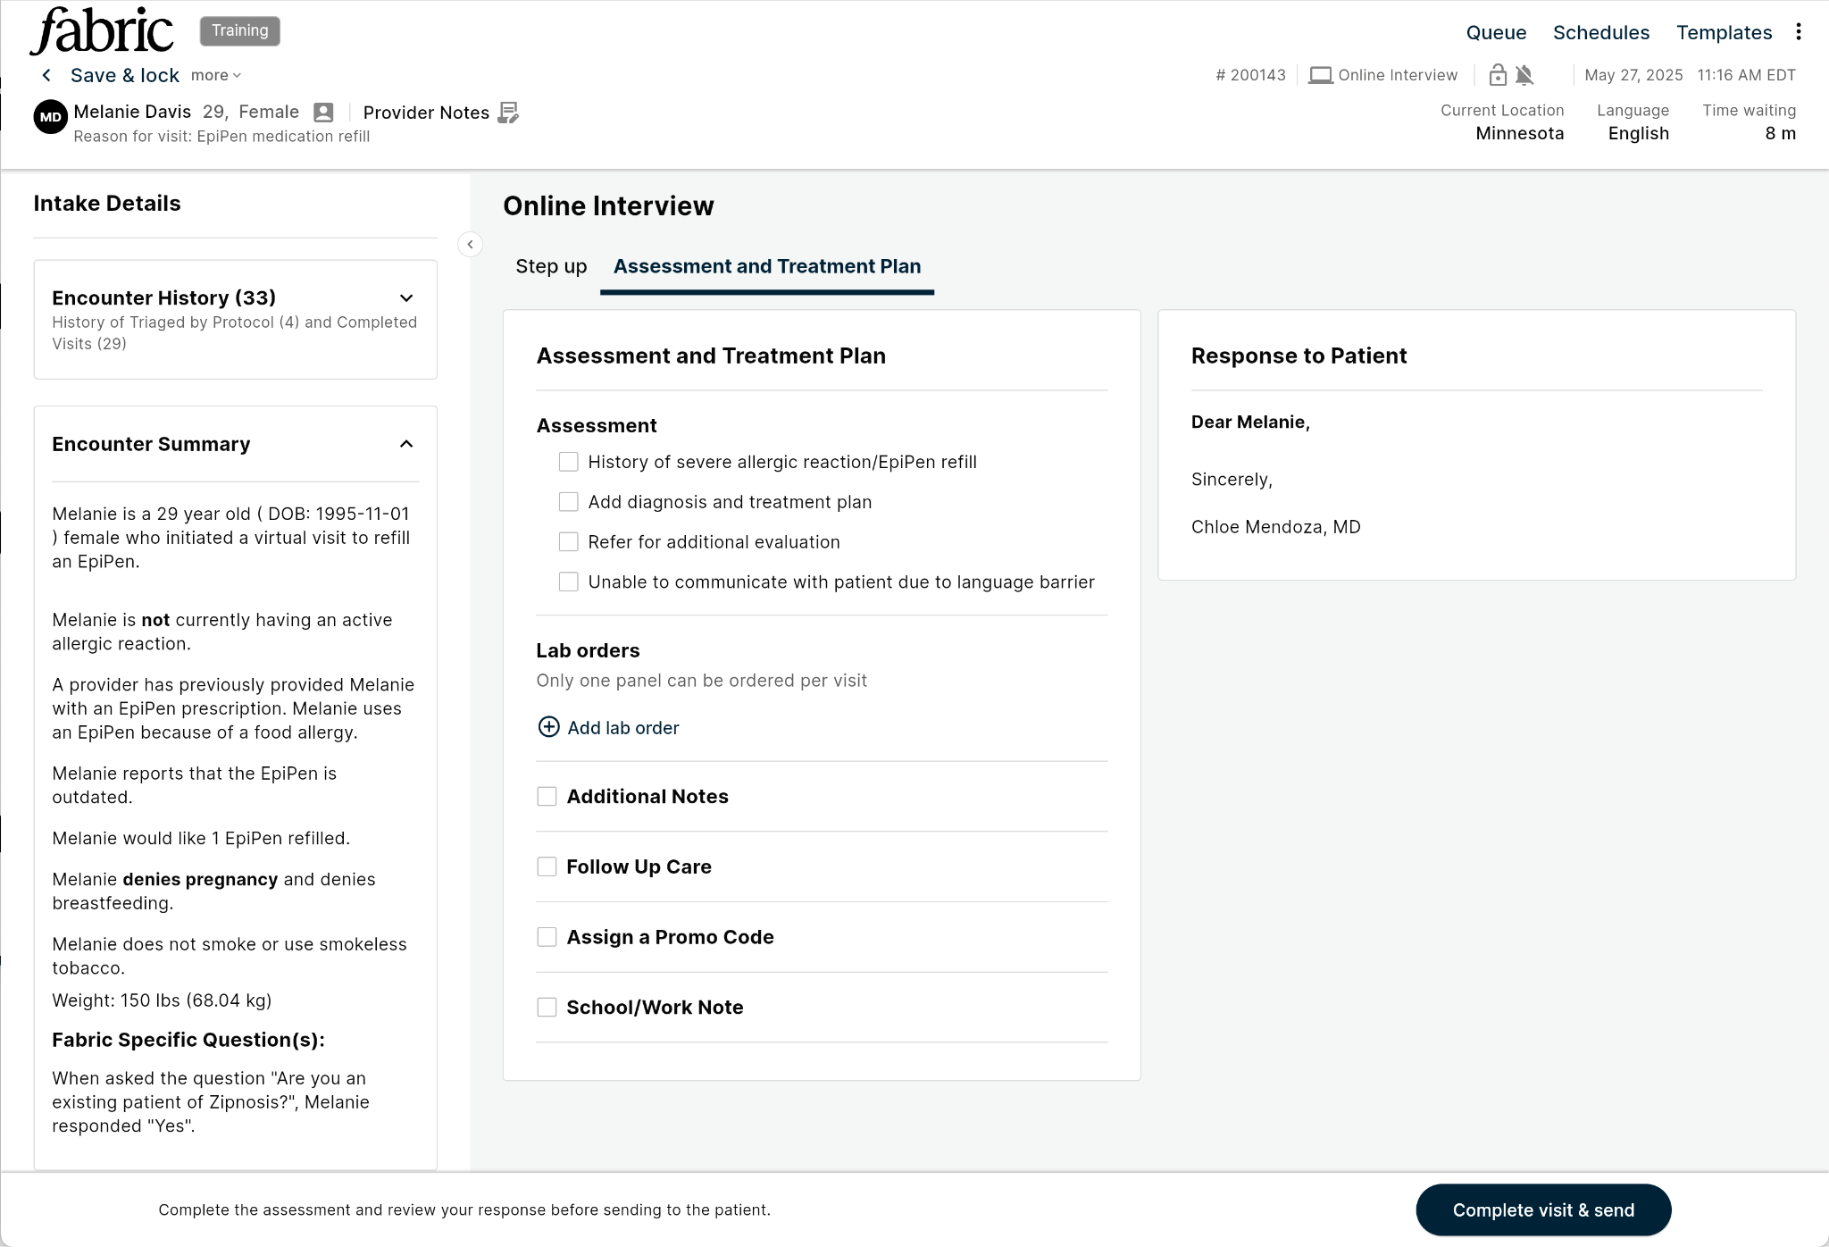Click the MD patient avatar

50,116
